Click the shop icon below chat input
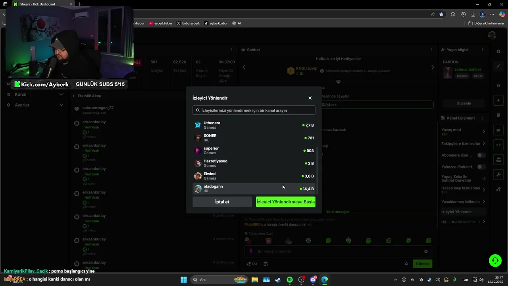508x286 pixels. click(266, 264)
